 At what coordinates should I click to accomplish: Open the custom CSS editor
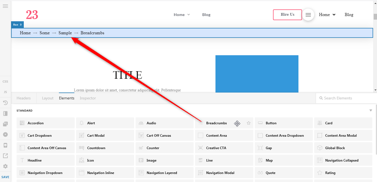[5, 81]
